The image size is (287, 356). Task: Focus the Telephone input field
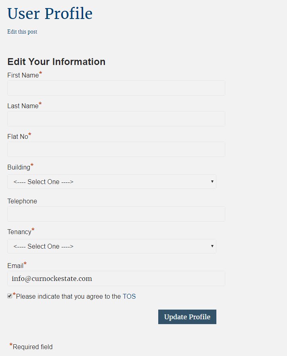(x=116, y=214)
